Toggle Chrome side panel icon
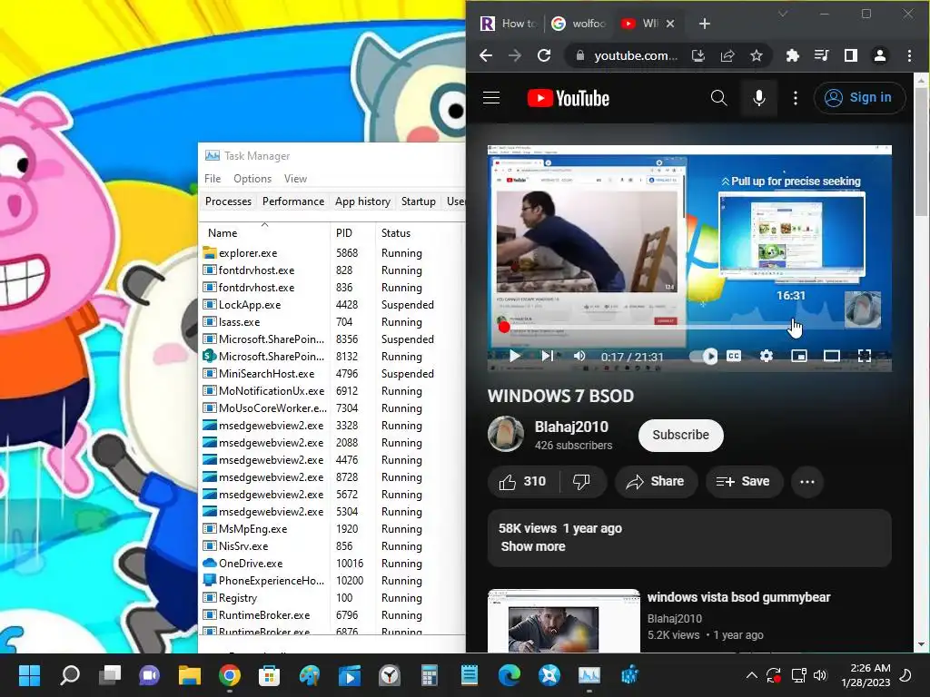This screenshot has height=697, width=930. (850, 55)
